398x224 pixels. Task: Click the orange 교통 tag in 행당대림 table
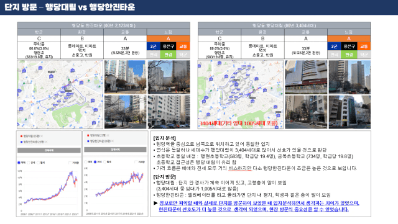coord(364,47)
